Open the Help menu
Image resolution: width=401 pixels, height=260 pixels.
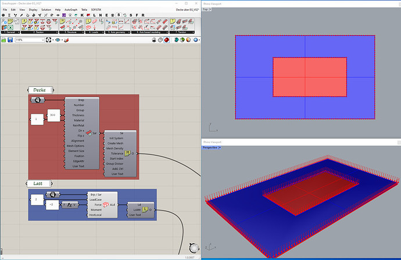pyautogui.click(x=58, y=10)
